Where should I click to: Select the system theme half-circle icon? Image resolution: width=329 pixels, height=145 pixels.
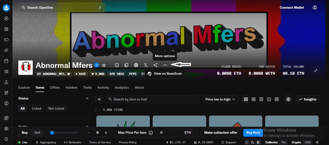tap(258, 142)
